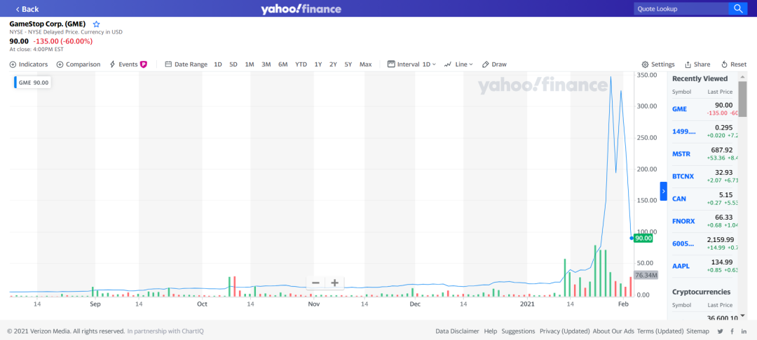Image resolution: width=757 pixels, height=340 pixels.
Task: Open the Indicators menu
Action: coord(29,64)
